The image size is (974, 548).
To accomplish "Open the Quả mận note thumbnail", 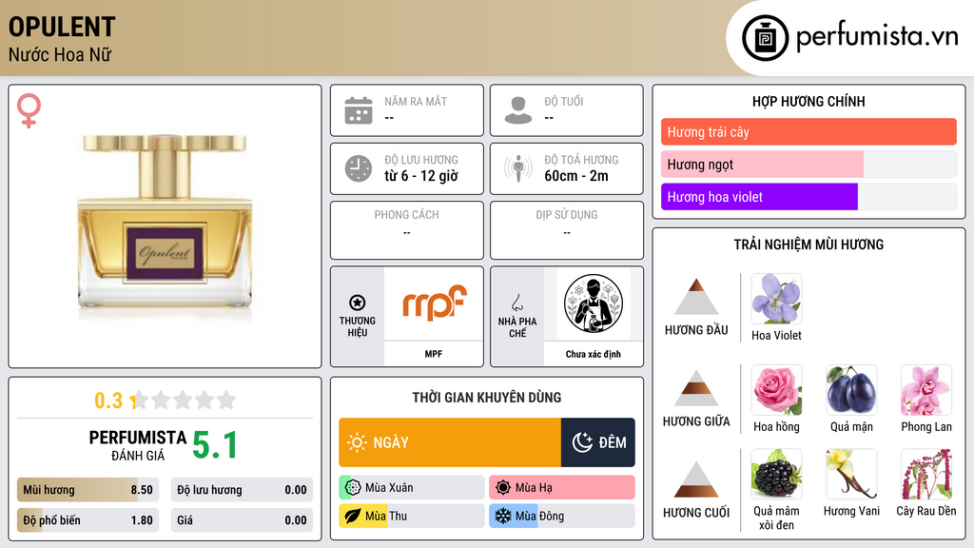I will [x=851, y=390].
